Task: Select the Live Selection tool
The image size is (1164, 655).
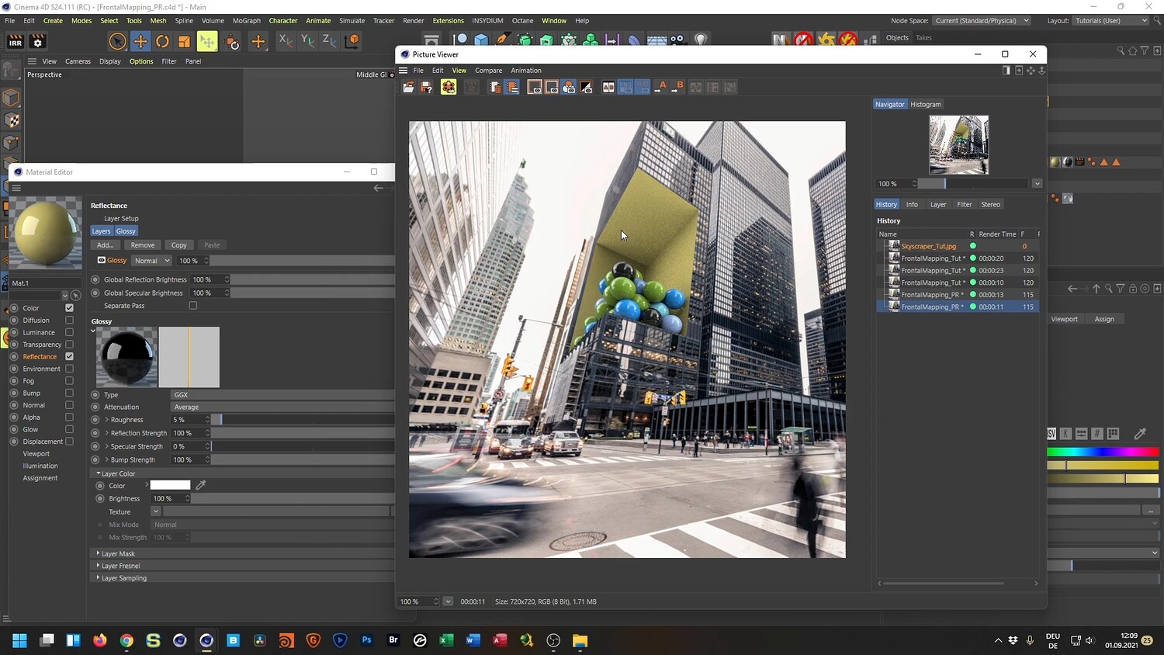Action: tap(118, 41)
